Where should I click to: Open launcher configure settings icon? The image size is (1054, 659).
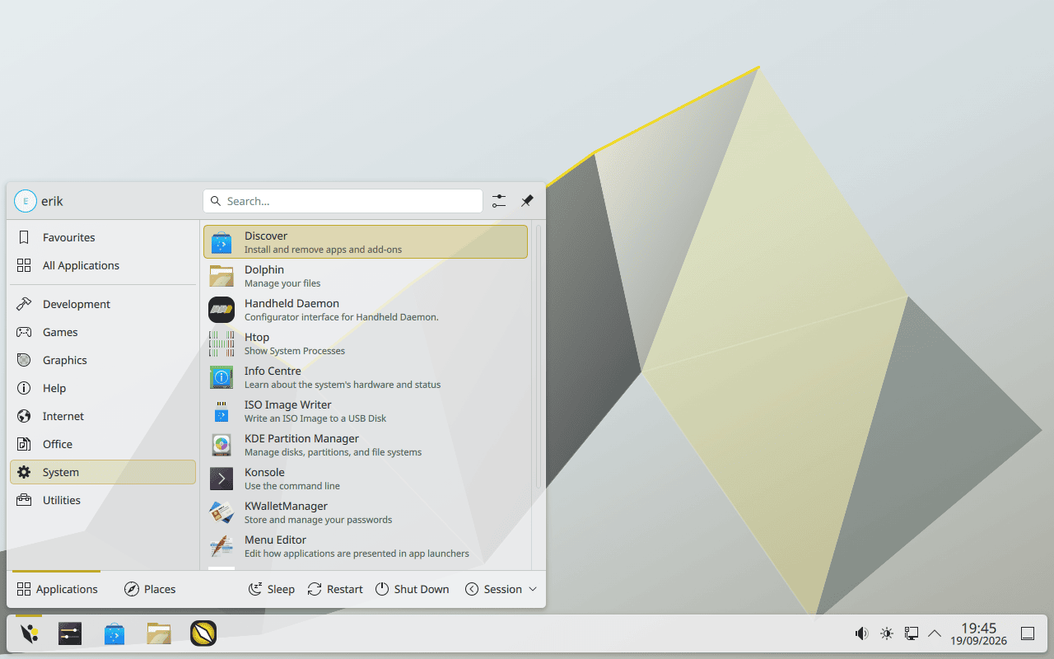click(499, 201)
